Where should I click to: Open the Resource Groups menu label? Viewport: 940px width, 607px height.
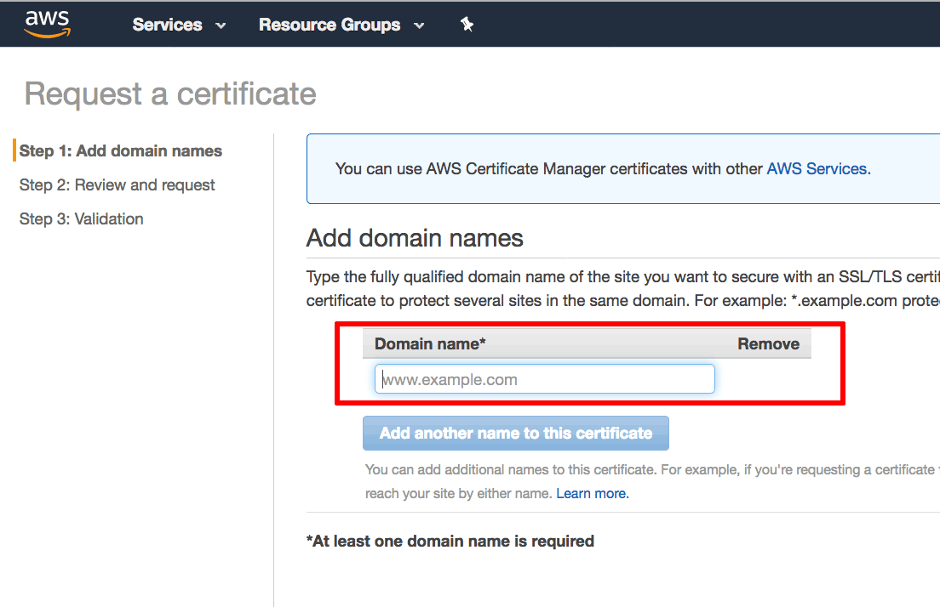tap(330, 25)
